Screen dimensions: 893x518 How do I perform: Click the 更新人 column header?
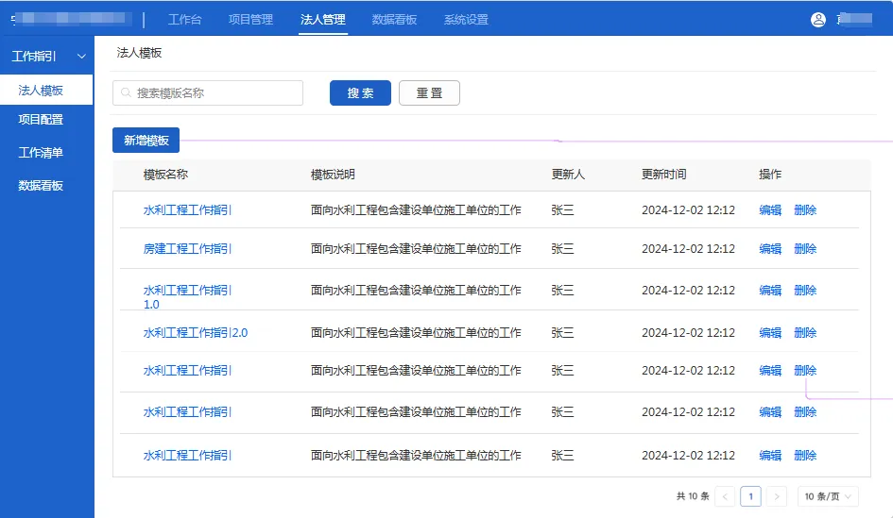(x=568, y=175)
